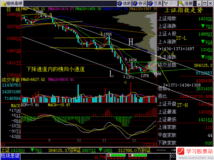Viewport: 214px width, 160px height.
Task: Click the 312766.0万 Shenzhen turnover in status bar
Action: (129, 150)
